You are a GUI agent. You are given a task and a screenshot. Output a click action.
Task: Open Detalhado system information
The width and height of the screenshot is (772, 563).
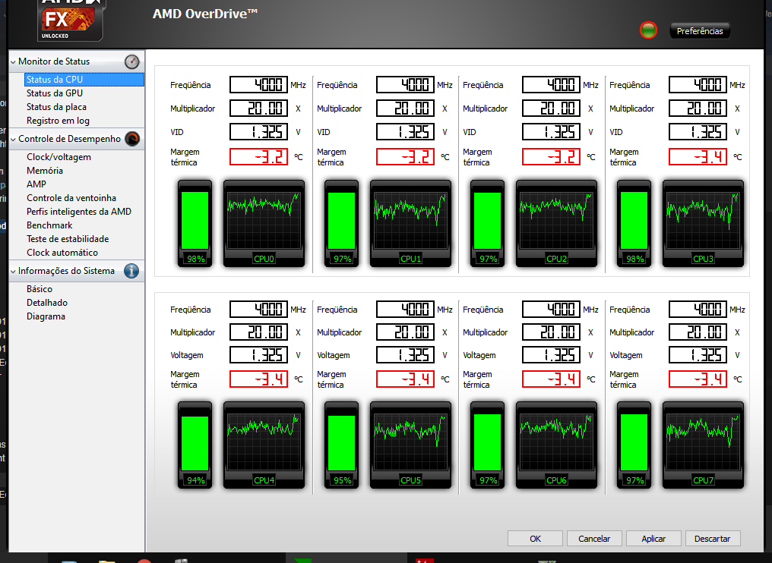coord(47,303)
